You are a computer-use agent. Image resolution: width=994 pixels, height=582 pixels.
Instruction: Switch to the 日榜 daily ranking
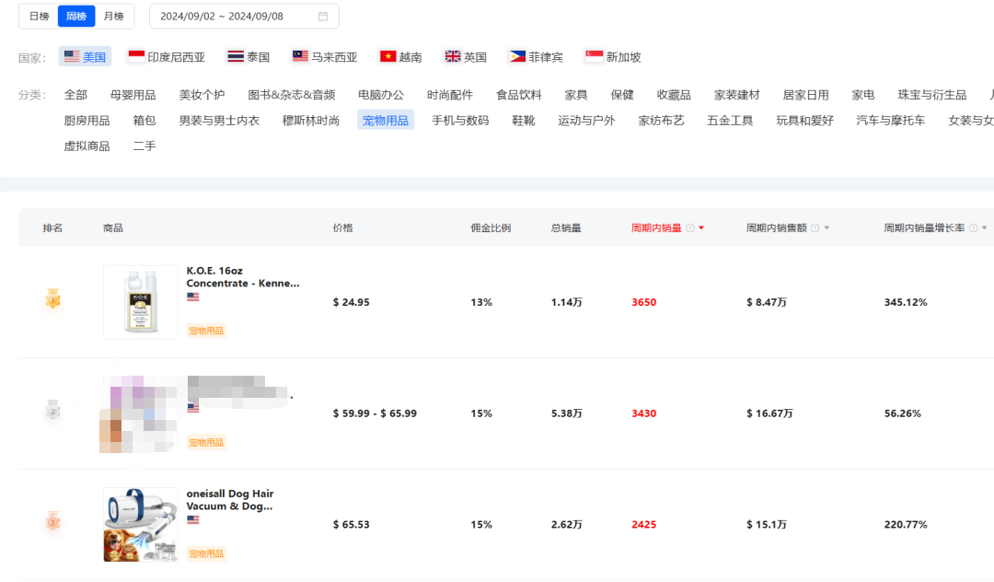pos(39,17)
